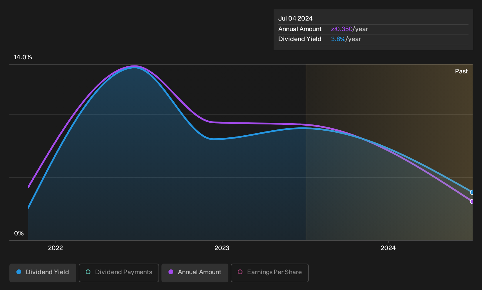
Task: Click the peak of the dividend yield curve
Action: tap(135, 68)
